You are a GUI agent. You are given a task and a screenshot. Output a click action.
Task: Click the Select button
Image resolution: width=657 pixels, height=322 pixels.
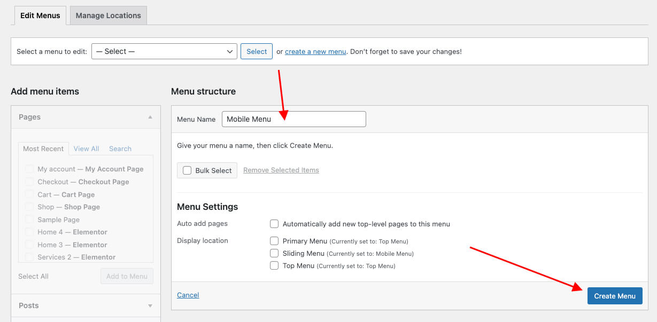point(257,51)
